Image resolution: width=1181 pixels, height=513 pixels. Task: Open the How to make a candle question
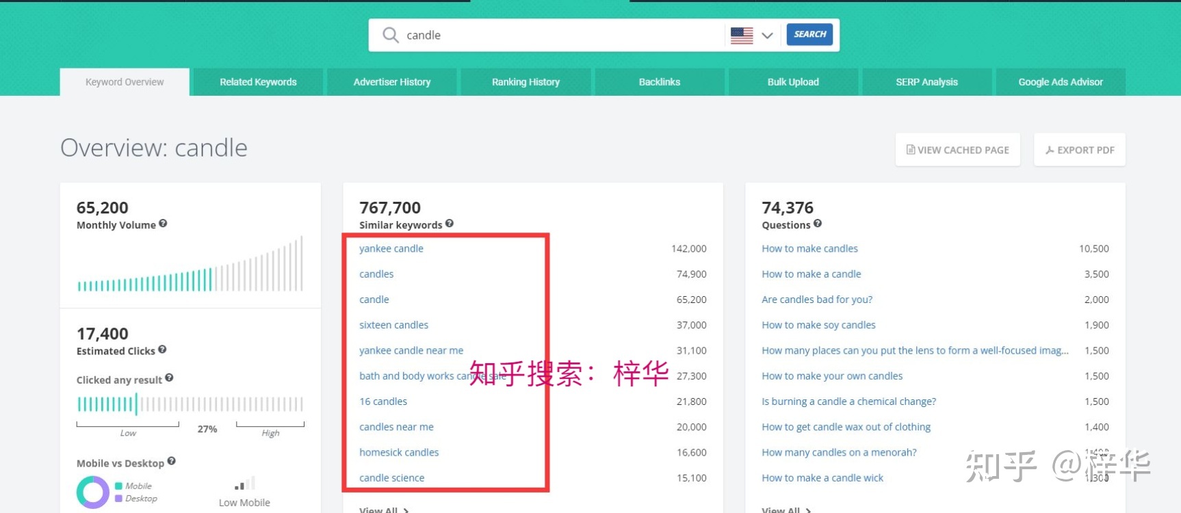pyautogui.click(x=812, y=274)
